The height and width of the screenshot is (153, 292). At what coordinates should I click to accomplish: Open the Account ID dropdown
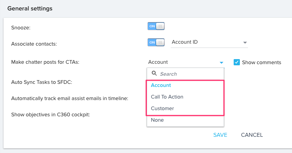click(209, 42)
